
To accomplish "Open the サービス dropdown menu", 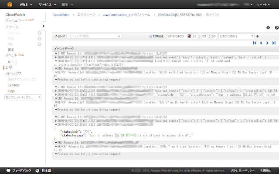I will (x=48, y=5).
